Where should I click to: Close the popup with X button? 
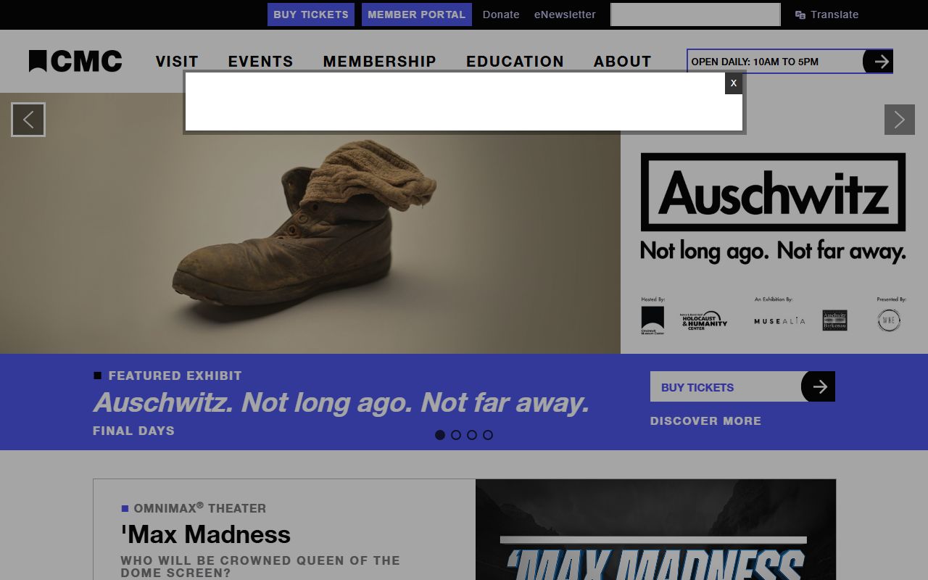[733, 83]
